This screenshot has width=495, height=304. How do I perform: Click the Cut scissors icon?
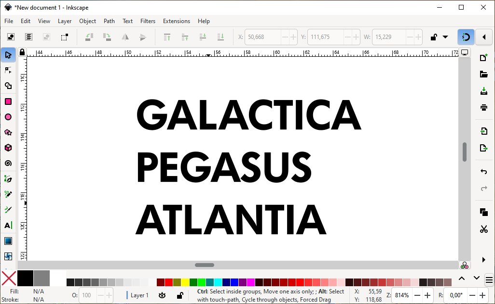pos(483,229)
